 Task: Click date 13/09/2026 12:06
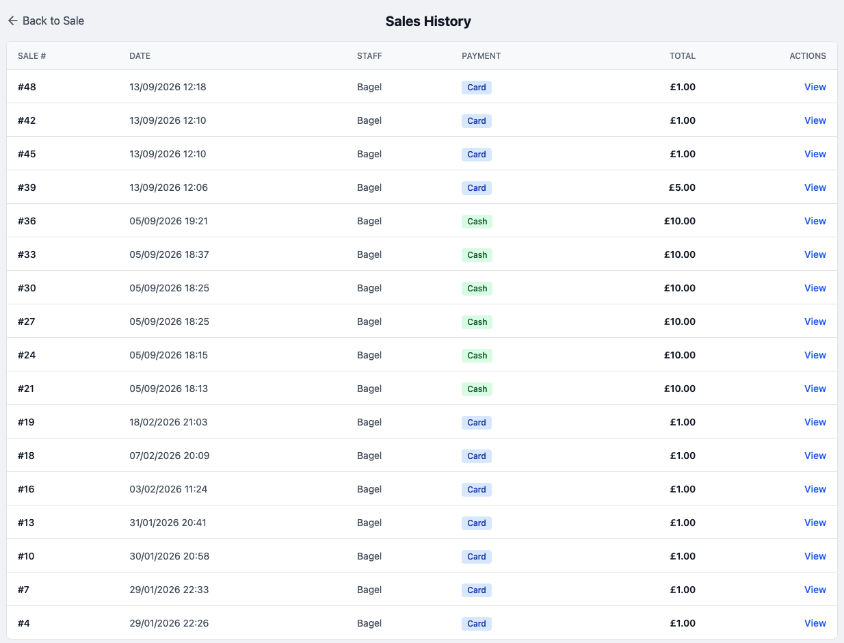168,187
